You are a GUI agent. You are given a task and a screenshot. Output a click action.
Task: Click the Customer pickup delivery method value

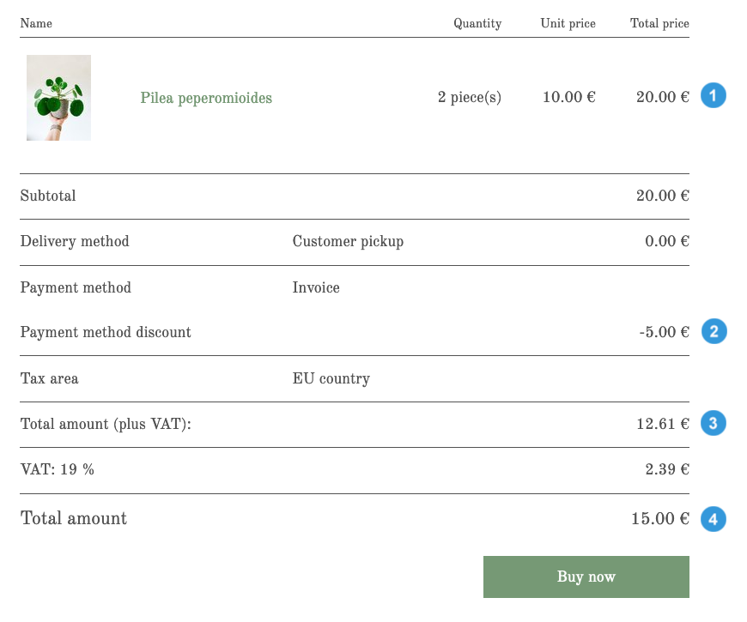click(348, 241)
